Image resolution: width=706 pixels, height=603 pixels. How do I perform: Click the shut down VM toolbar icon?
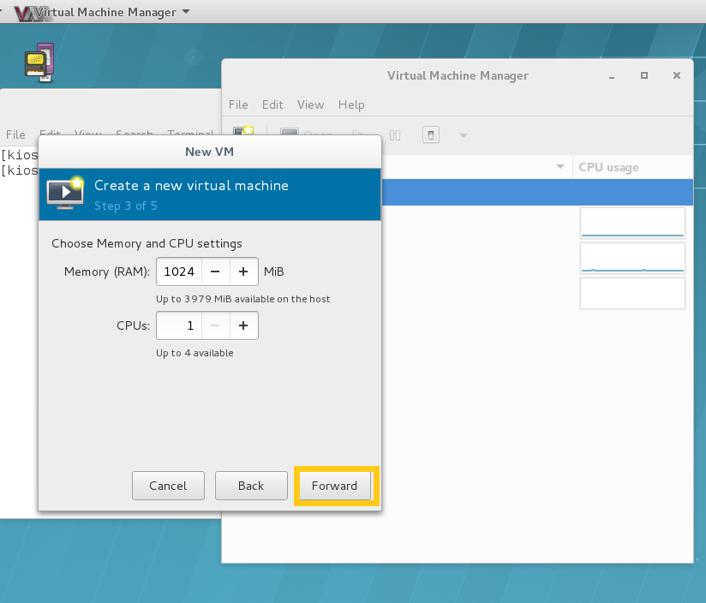[x=431, y=135]
